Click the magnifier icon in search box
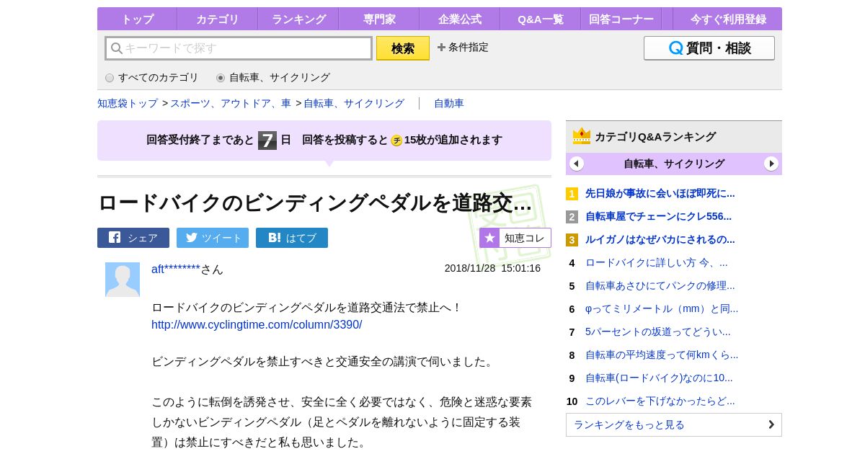 coord(116,48)
